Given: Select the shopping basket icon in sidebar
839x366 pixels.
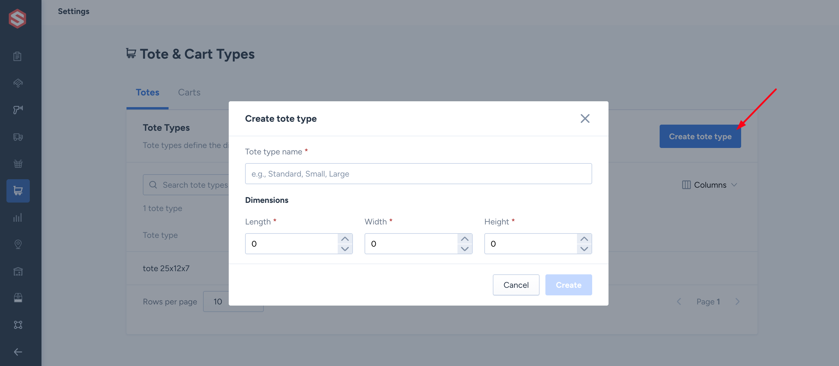Looking at the screenshot, I should pyautogui.click(x=18, y=164).
